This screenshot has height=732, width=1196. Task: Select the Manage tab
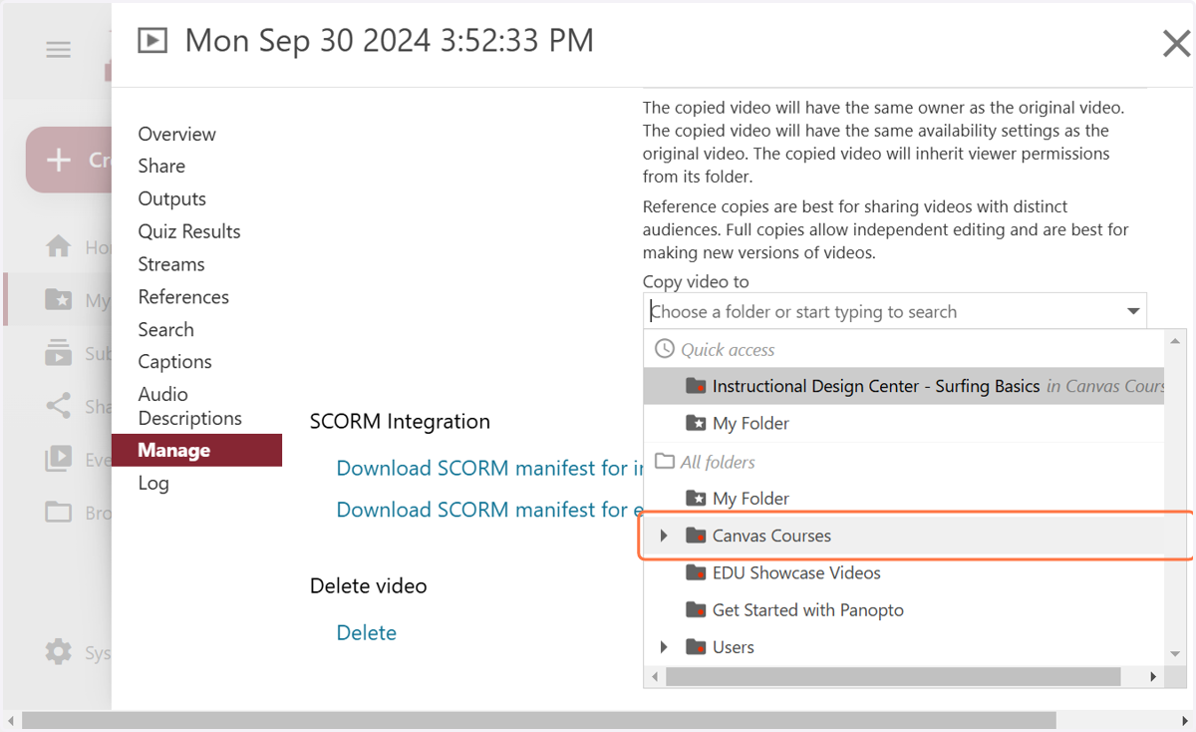point(196,451)
